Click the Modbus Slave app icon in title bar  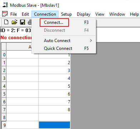(5, 5)
